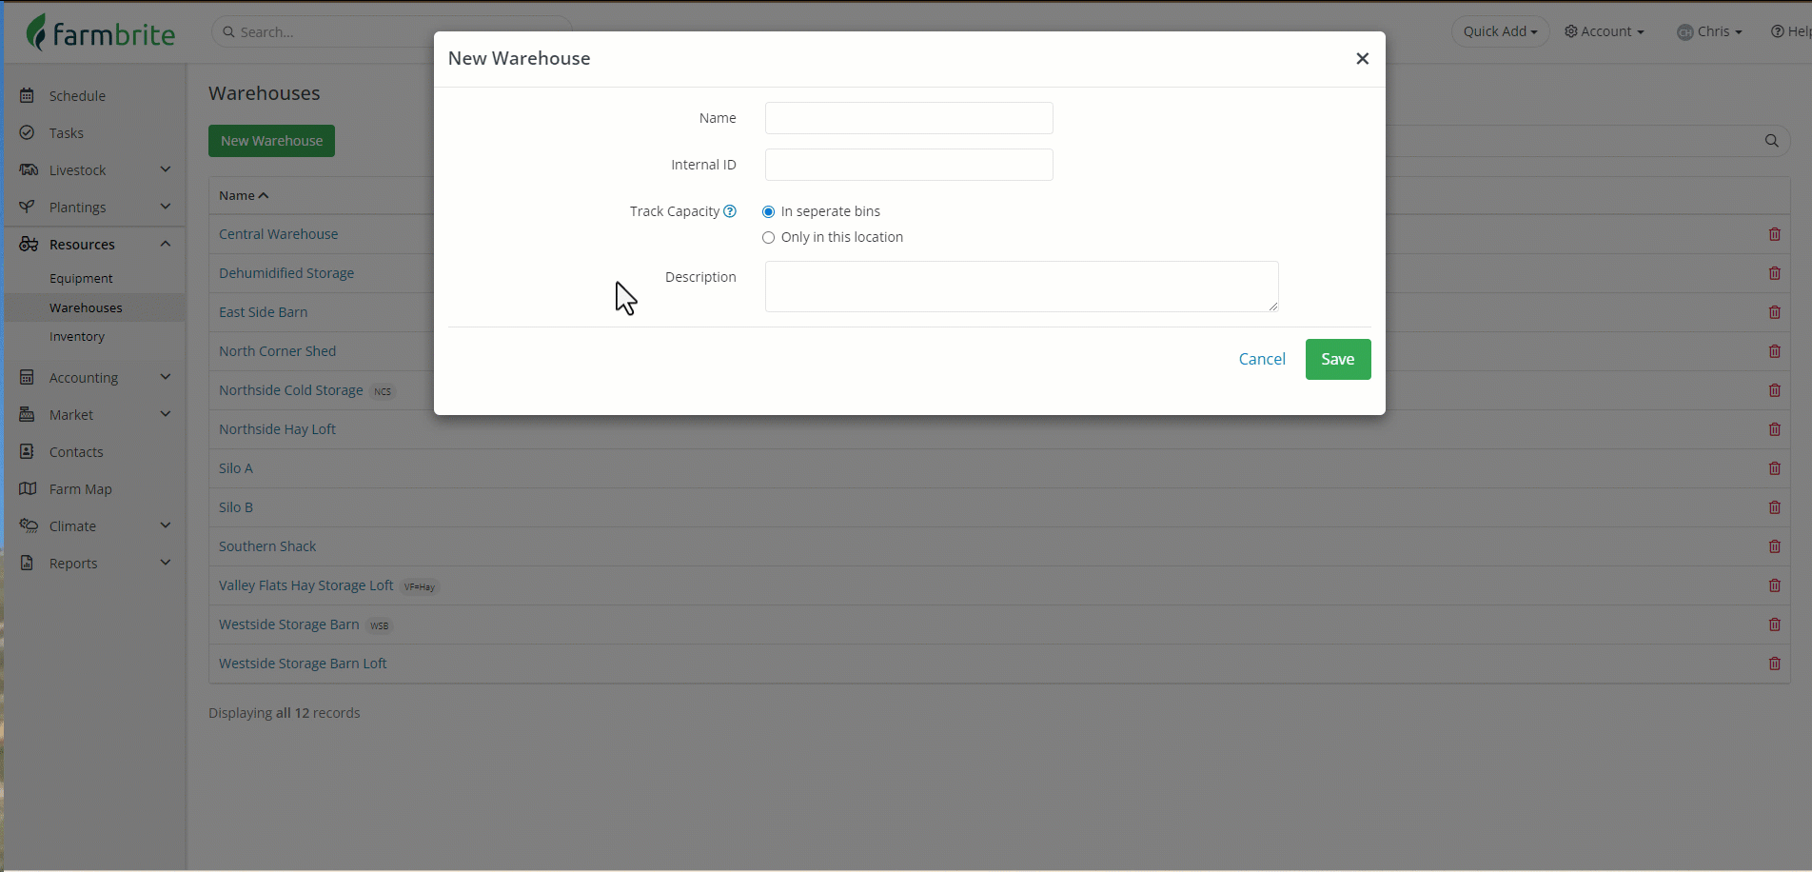Image resolution: width=1812 pixels, height=872 pixels.
Task: Open the Central Warehouse link
Action: pyautogui.click(x=279, y=234)
